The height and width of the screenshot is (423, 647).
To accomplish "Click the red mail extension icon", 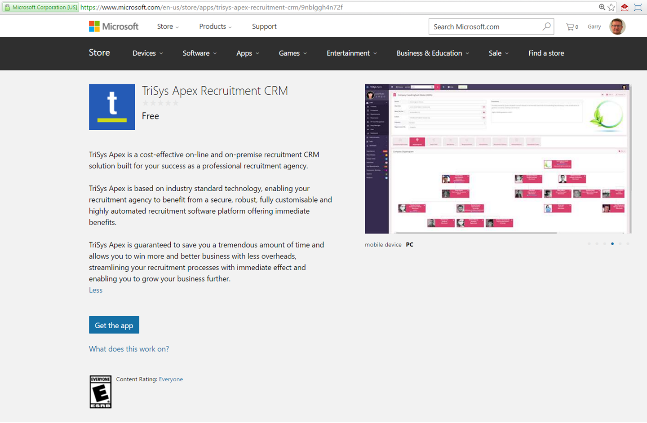I will point(625,7).
